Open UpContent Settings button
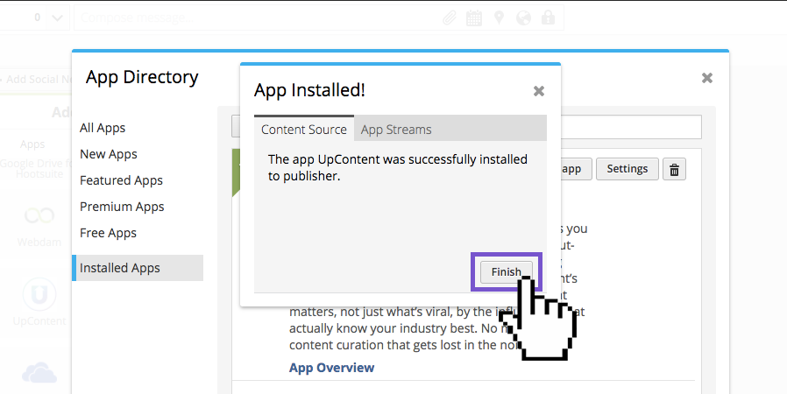This screenshot has width=787, height=394. (x=627, y=169)
